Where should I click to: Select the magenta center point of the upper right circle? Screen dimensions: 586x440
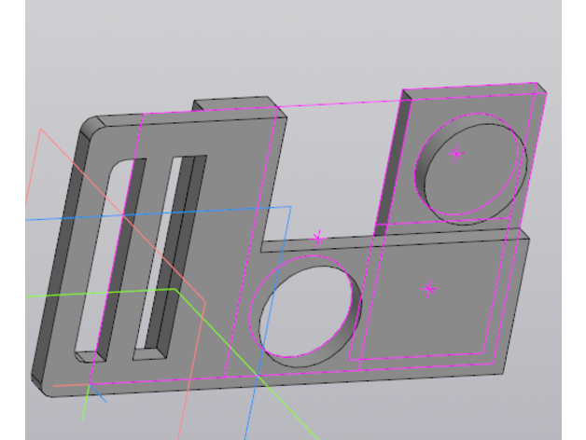(456, 153)
